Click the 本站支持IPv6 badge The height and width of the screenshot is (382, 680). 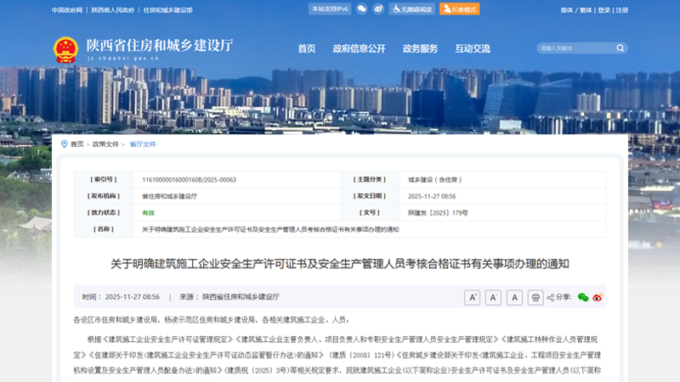click(330, 9)
